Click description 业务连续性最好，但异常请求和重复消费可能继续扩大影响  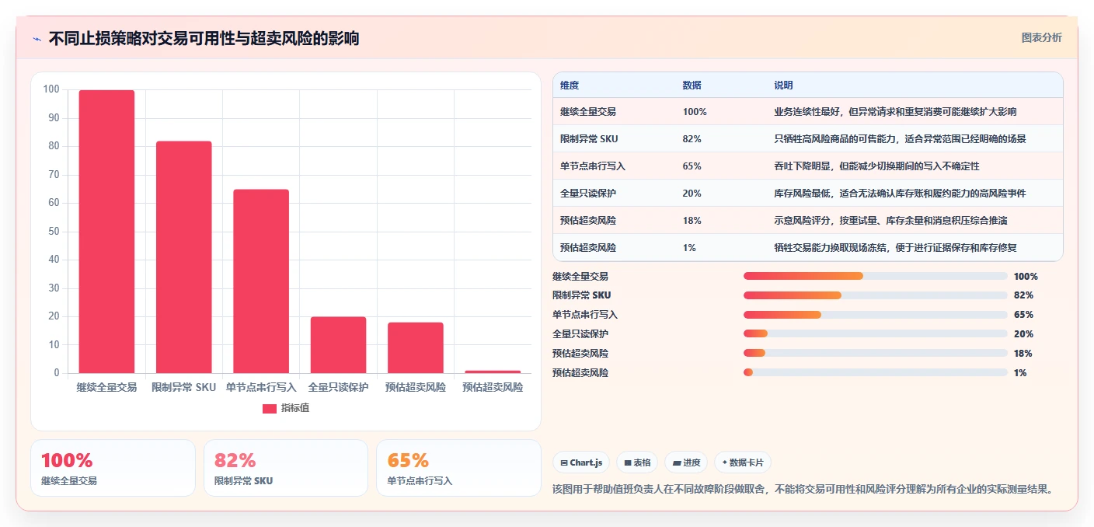tap(895, 112)
